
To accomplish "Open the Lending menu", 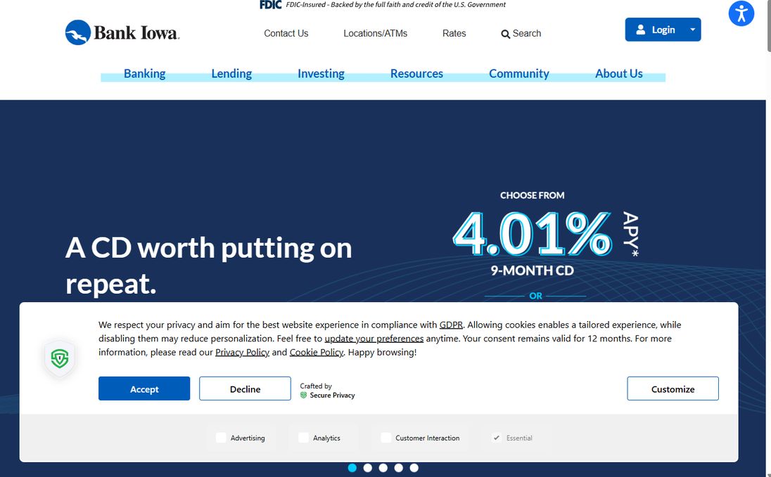I will pyautogui.click(x=231, y=74).
